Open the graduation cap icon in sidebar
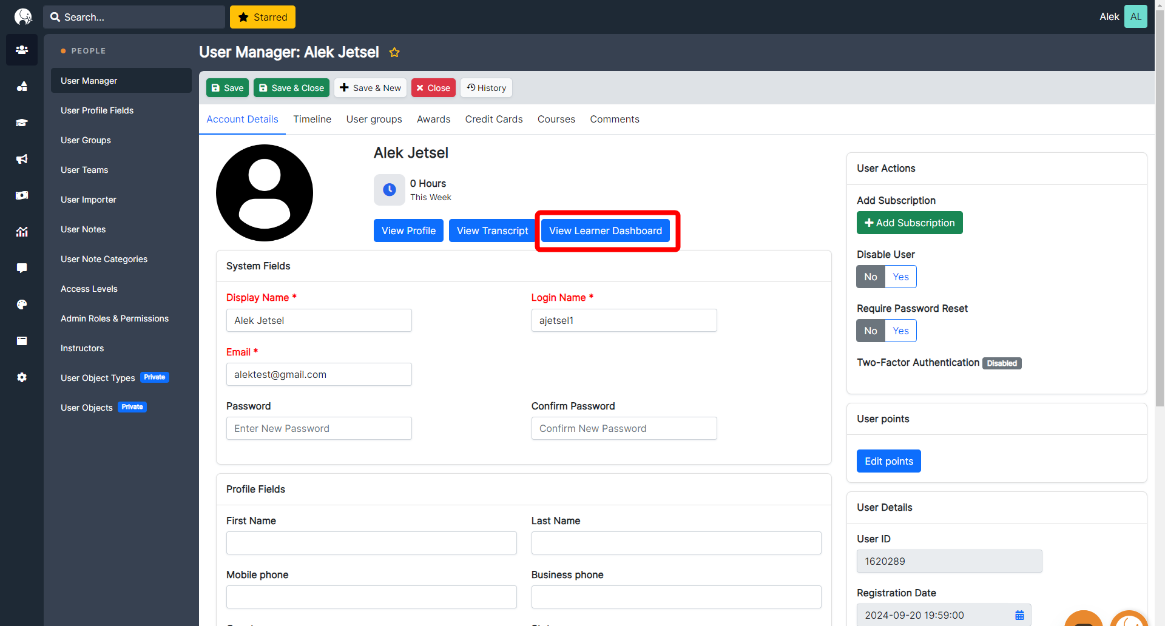The image size is (1165, 626). tap(22, 123)
